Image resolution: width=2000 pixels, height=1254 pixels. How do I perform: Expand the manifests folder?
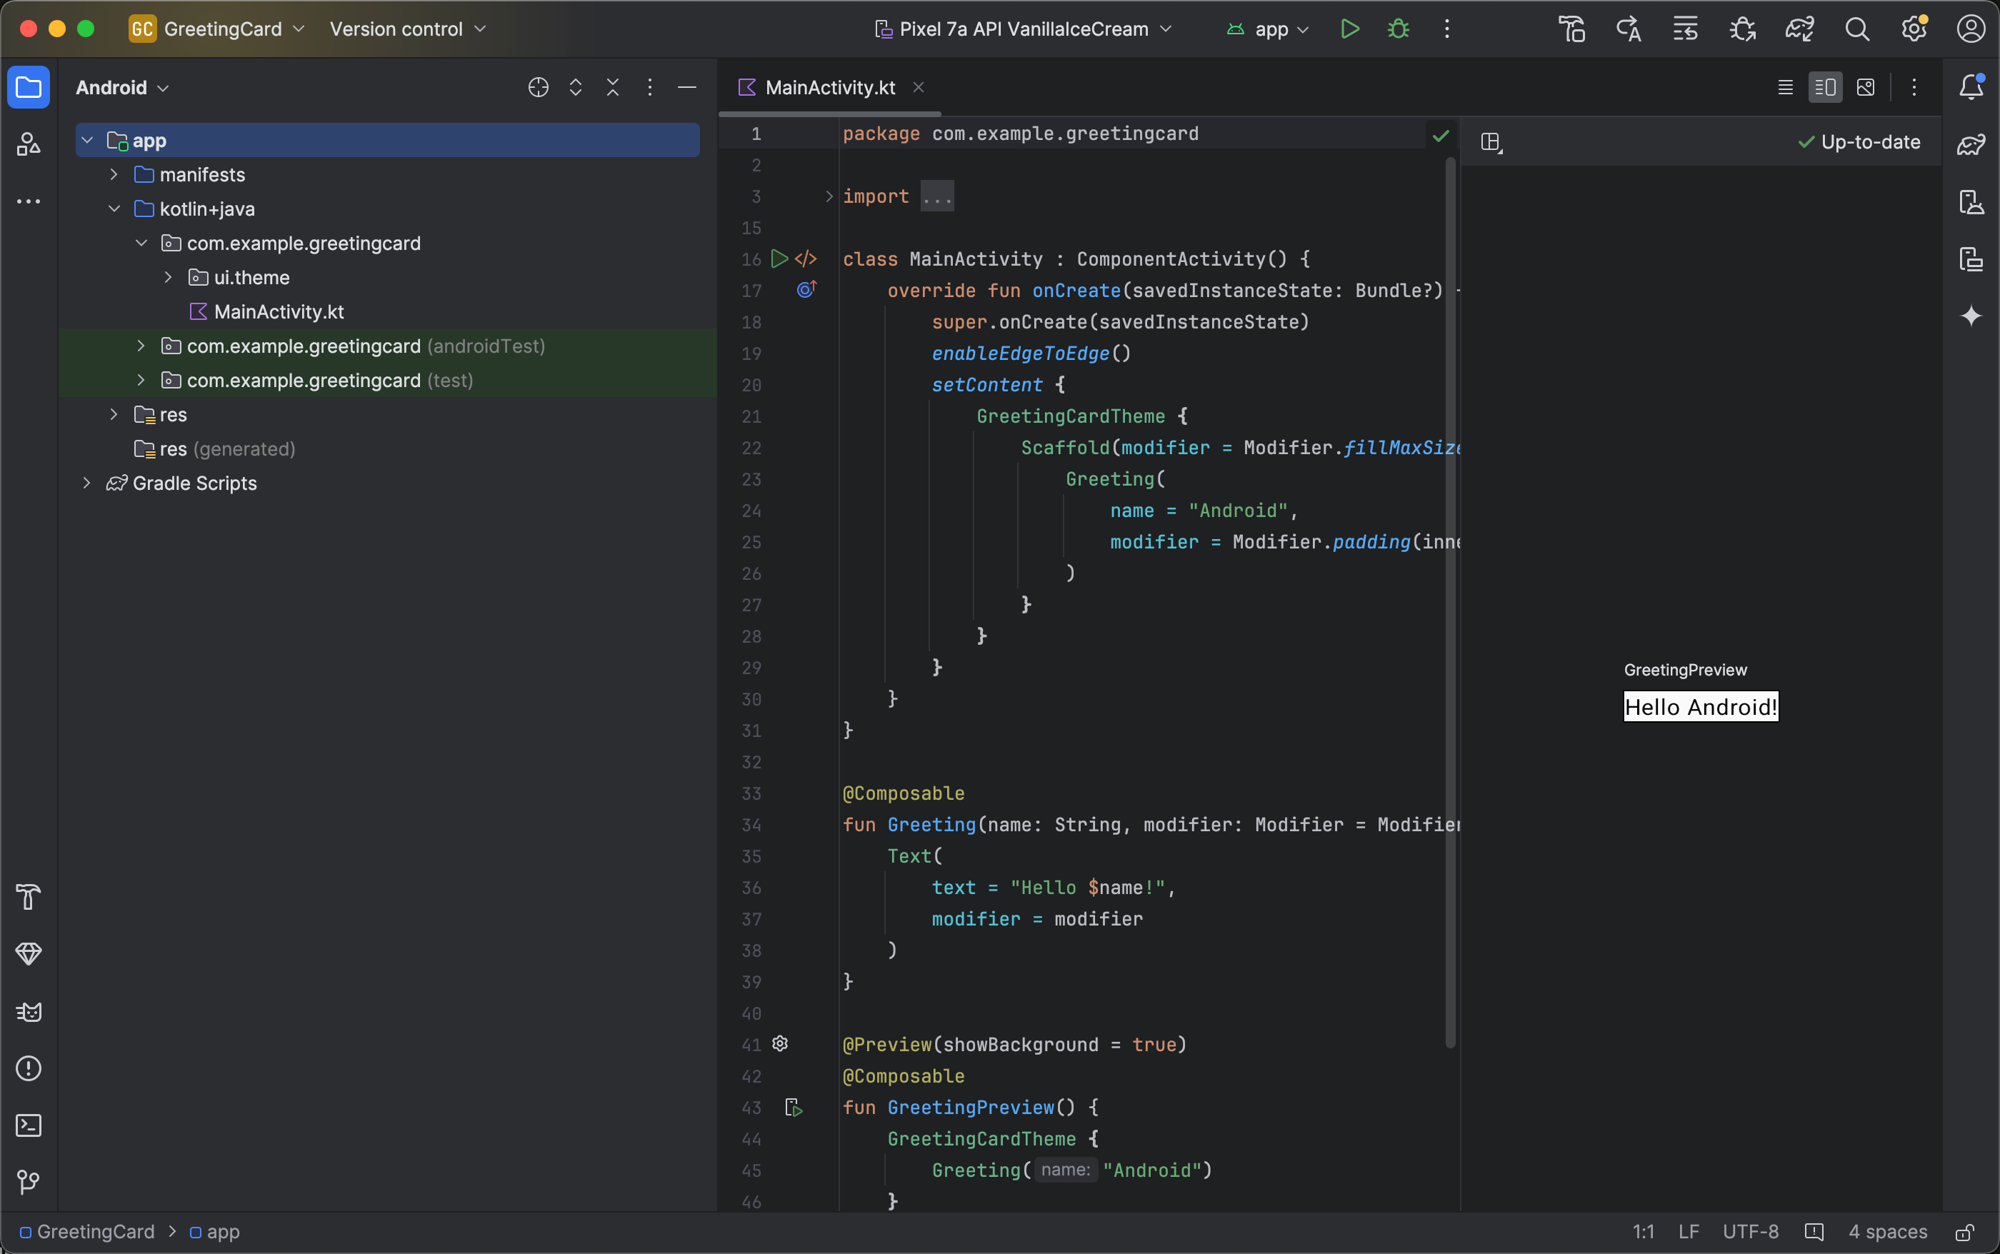[114, 174]
